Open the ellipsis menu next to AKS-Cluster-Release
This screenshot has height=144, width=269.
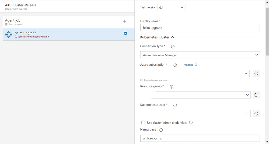127,6
